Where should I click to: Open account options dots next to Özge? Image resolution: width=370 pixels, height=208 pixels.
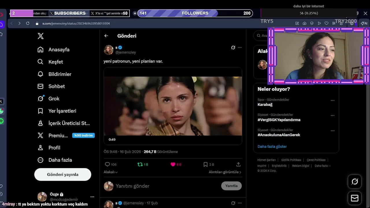click(x=92, y=197)
